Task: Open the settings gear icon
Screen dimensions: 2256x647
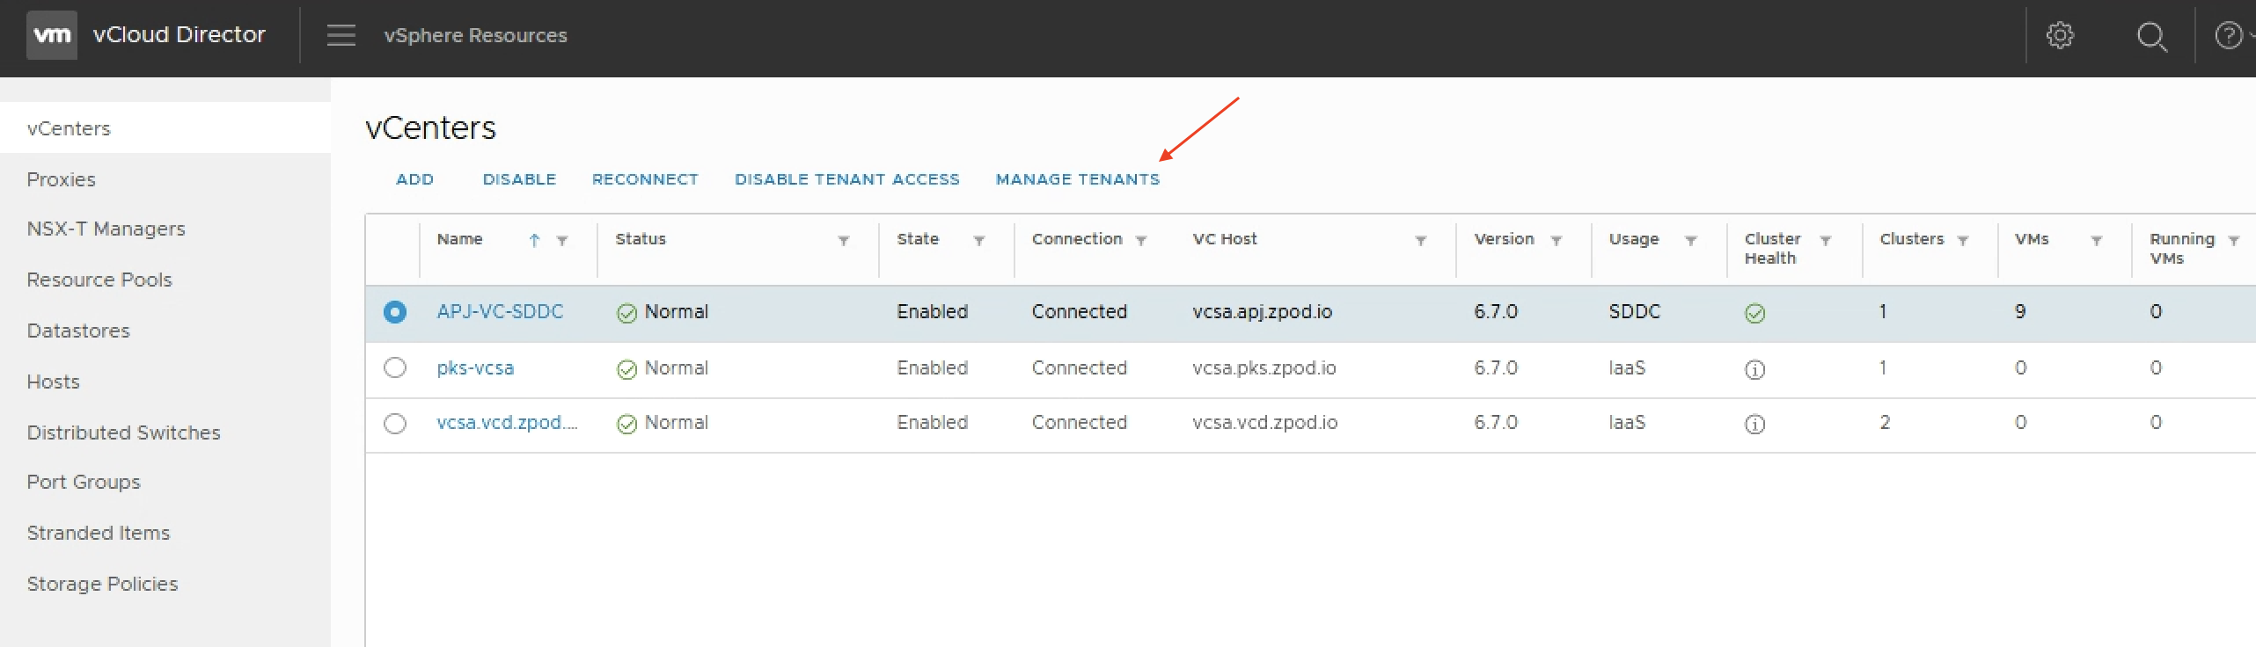Action: [2060, 35]
